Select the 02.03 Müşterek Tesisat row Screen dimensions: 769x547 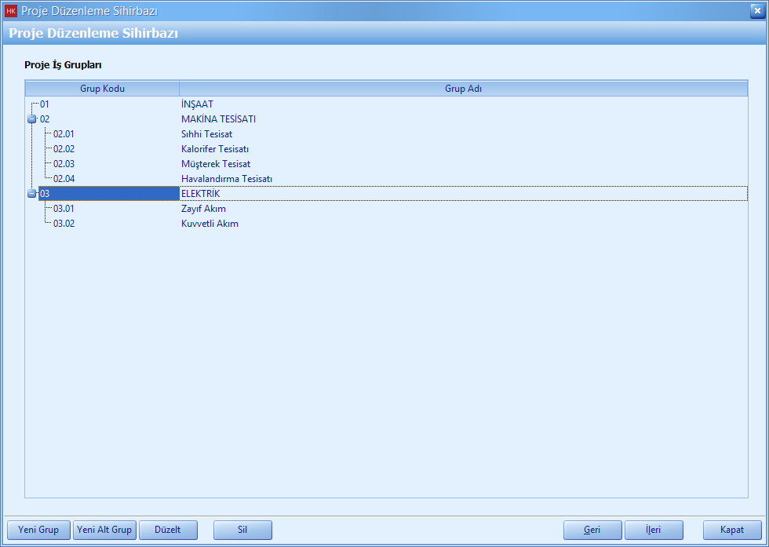[215, 164]
